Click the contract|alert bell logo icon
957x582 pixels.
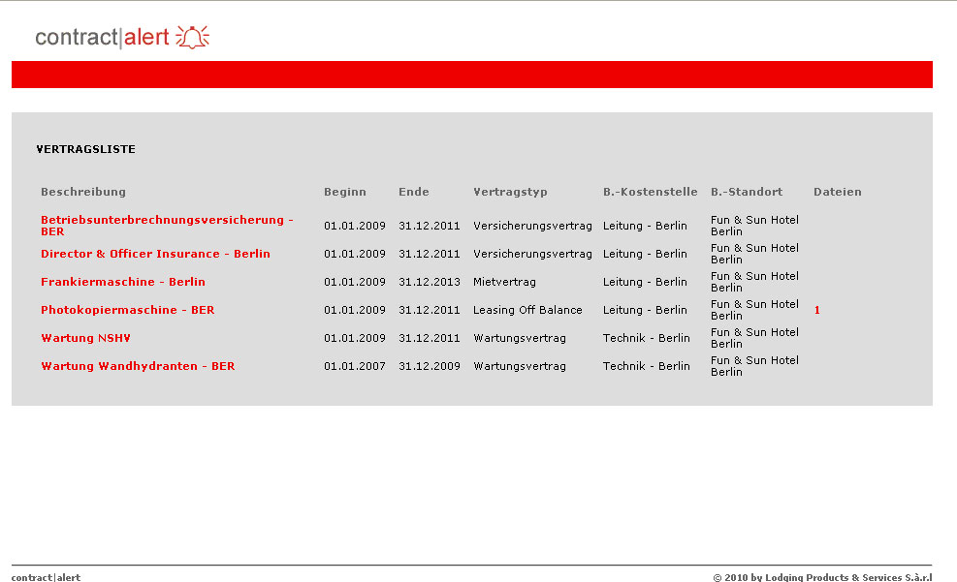coord(192,38)
